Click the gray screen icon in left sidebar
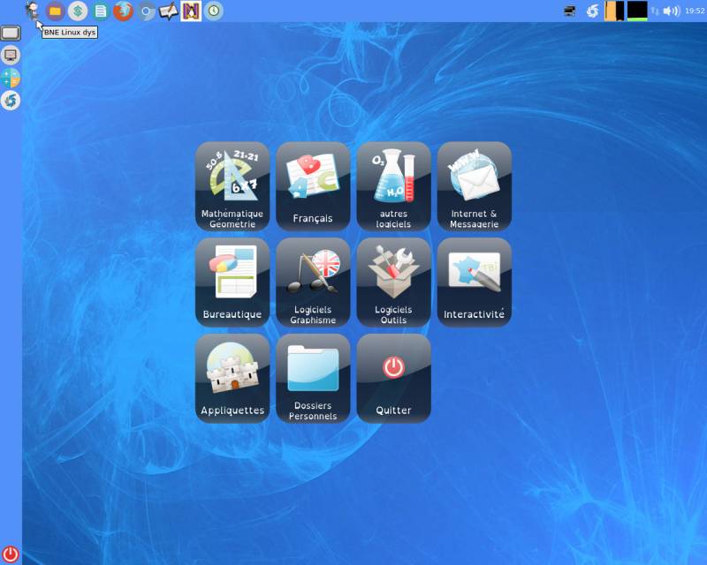This screenshot has height=565, width=707. click(11, 33)
